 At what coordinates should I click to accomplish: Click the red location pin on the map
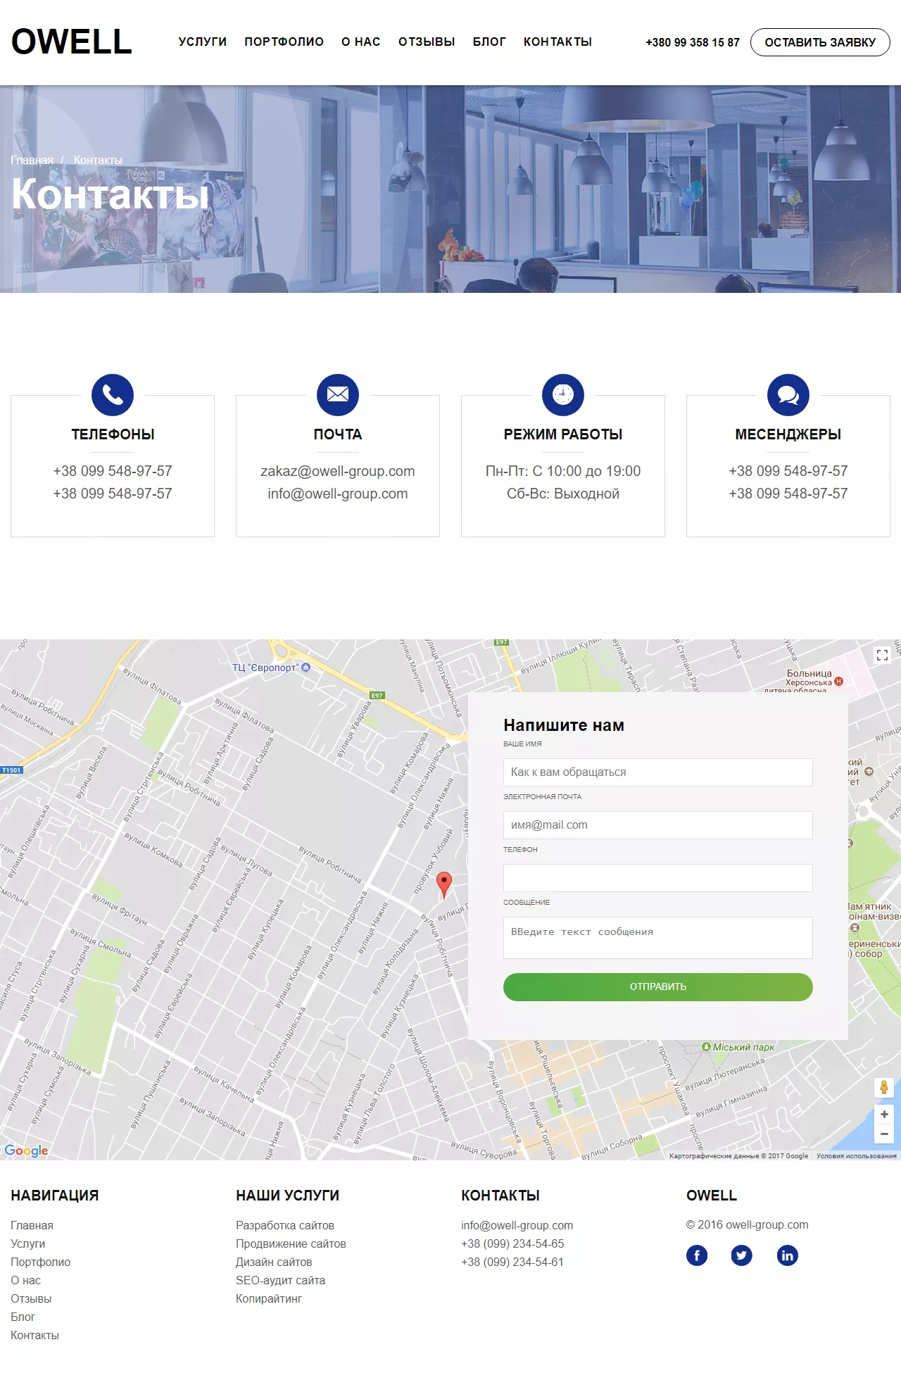click(444, 884)
